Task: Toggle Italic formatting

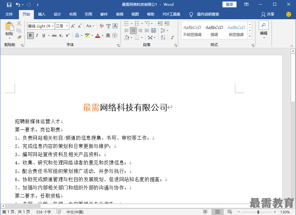Action: tap(37, 35)
